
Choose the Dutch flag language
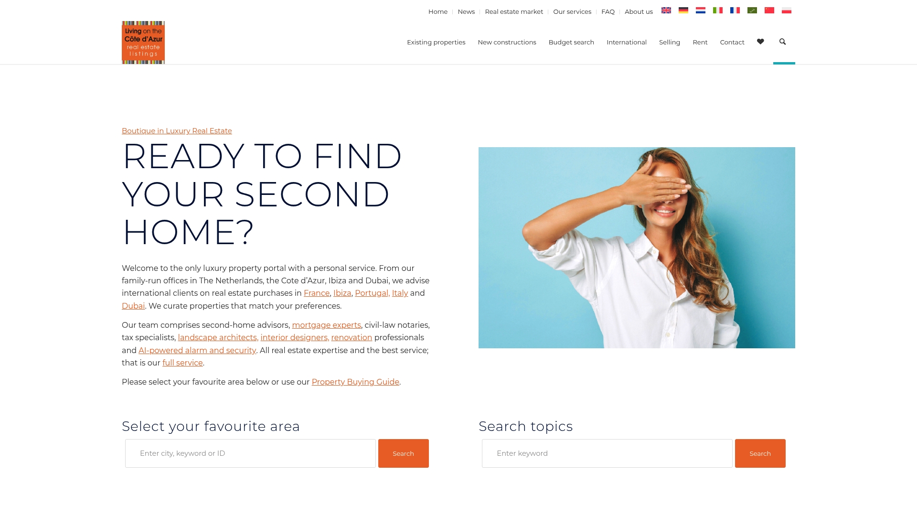[700, 11]
